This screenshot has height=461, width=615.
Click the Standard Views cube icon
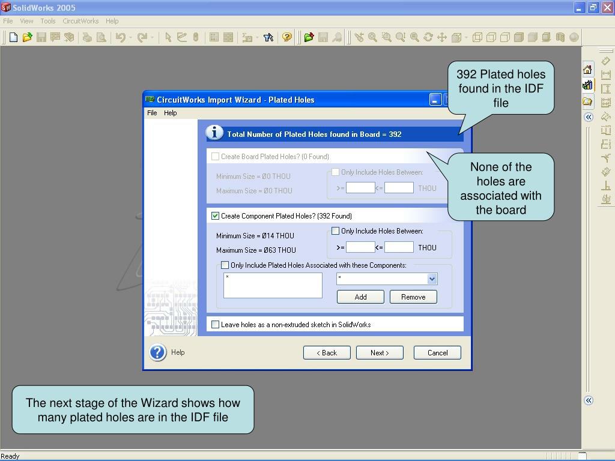pos(456,37)
